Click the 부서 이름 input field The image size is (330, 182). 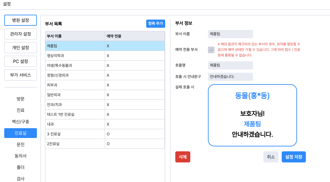pos(230,34)
